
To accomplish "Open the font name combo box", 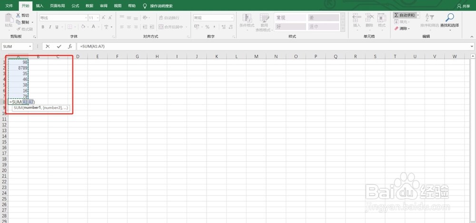I will coord(63,18).
